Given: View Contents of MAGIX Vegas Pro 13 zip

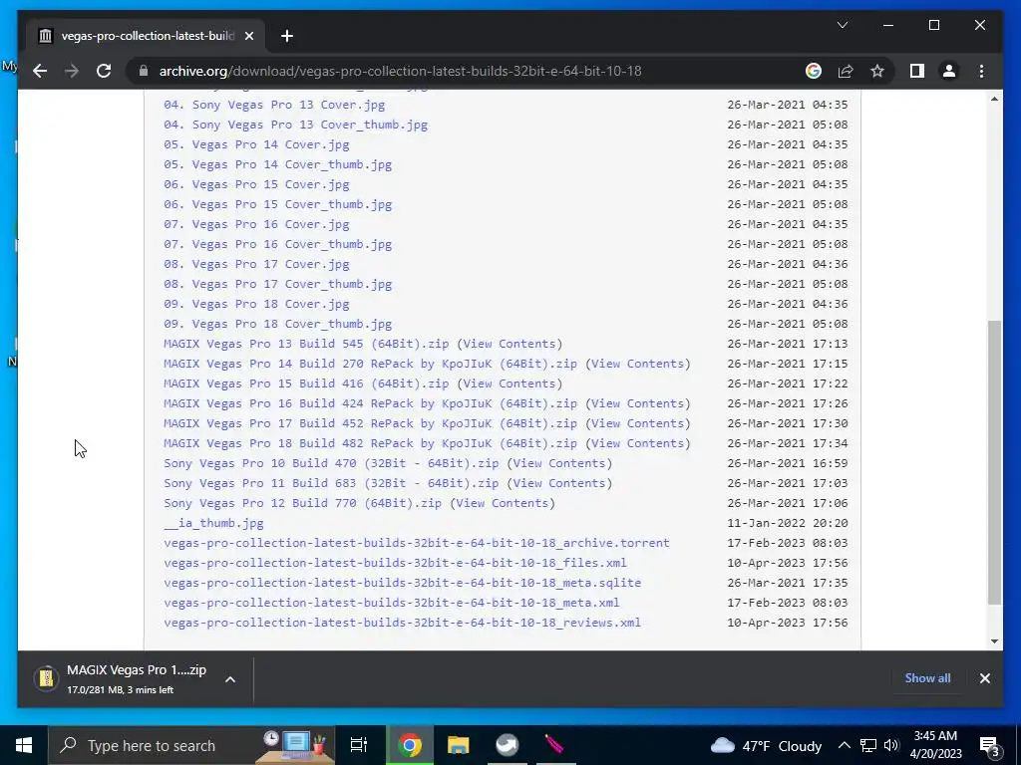Looking at the screenshot, I should coord(510,344).
